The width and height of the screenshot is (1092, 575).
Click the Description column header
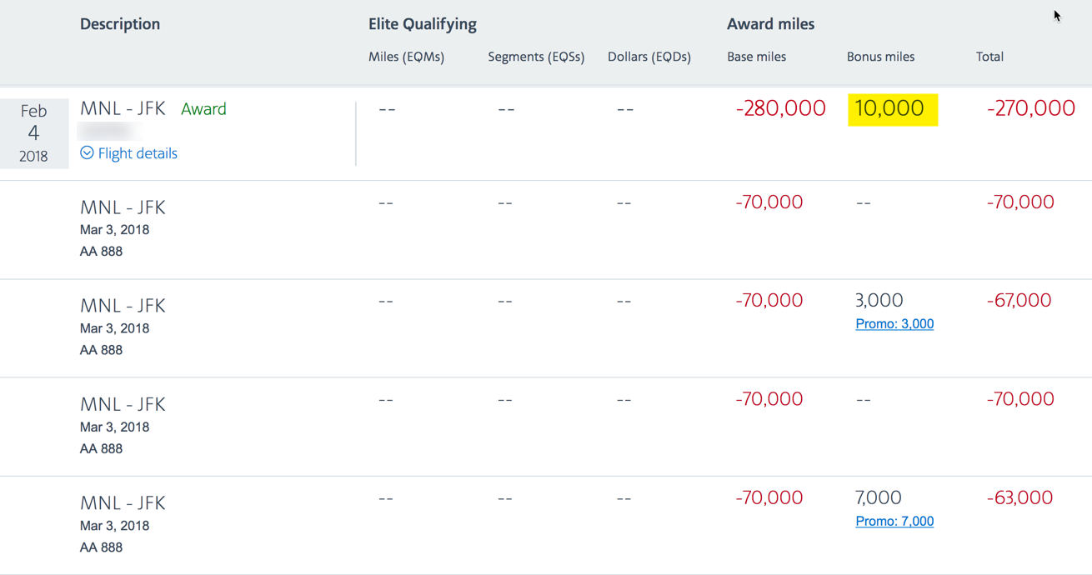120,24
